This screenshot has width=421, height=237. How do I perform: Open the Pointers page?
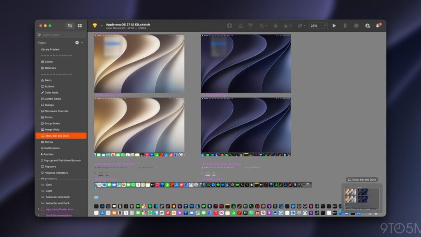(47, 155)
